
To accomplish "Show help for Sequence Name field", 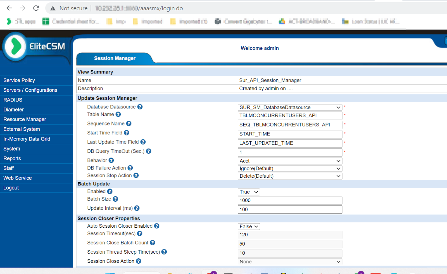I will (x=129, y=123).
